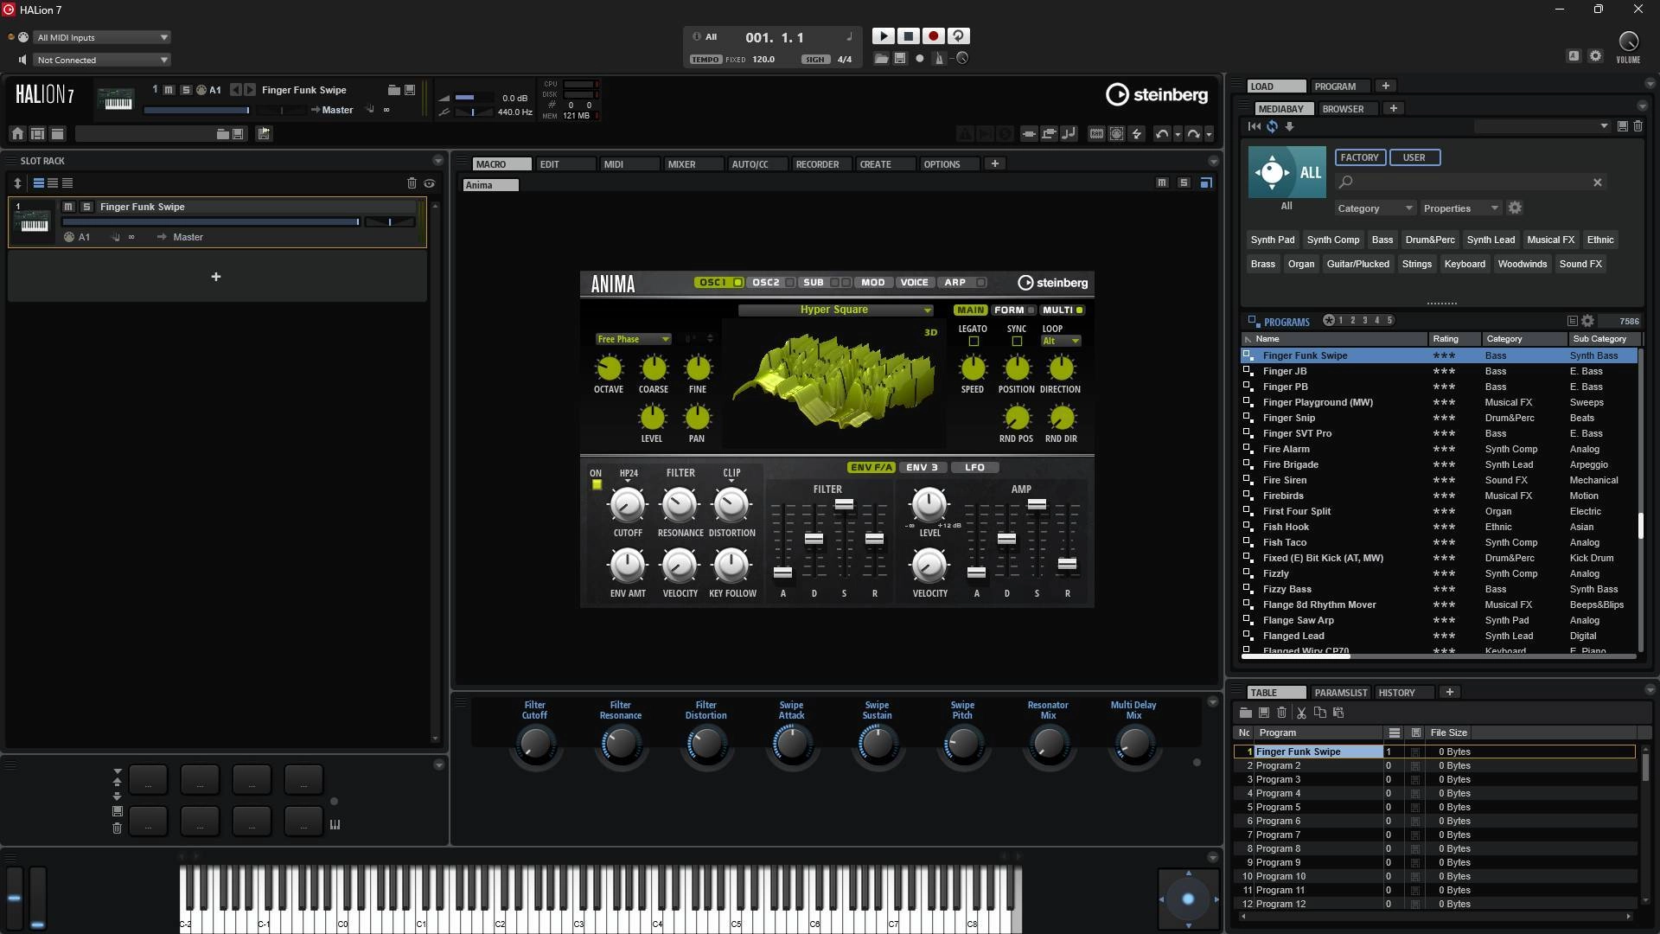Open the Properties attribute dropdown
Screen dimensions: 1660x934
[1462, 208]
